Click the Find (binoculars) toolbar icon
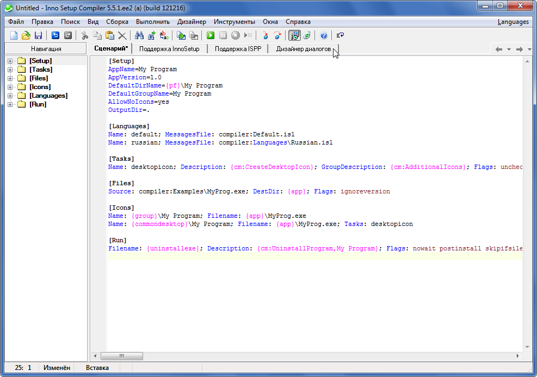Viewport: 537px width, 377px height. tap(139, 35)
